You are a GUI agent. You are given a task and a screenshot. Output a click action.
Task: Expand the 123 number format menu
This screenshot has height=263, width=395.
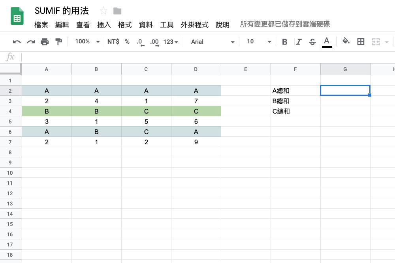pyautogui.click(x=170, y=41)
